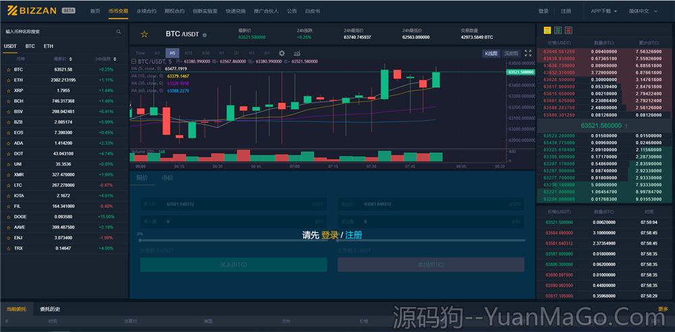Click the star next to ADA row
The image size is (675, 332).
[x=8, y=143]
